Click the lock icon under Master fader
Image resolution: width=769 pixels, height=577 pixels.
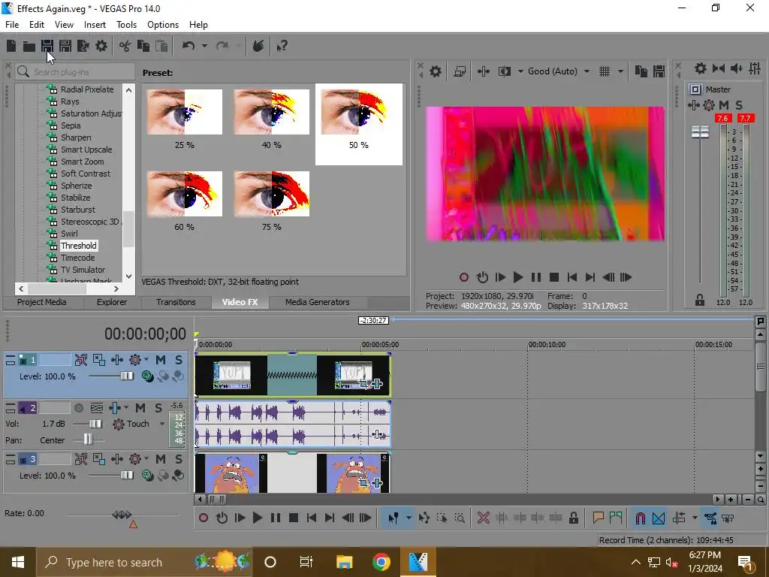(x=700, y=300)
